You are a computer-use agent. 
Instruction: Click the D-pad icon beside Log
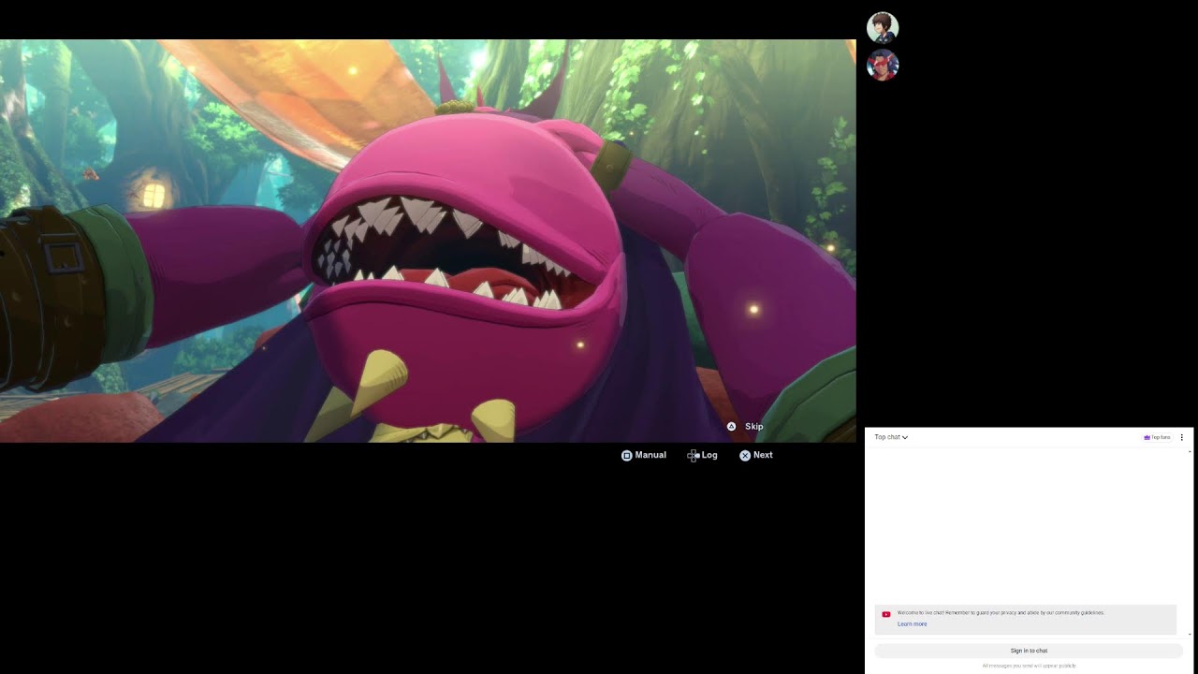pos(694,456)
